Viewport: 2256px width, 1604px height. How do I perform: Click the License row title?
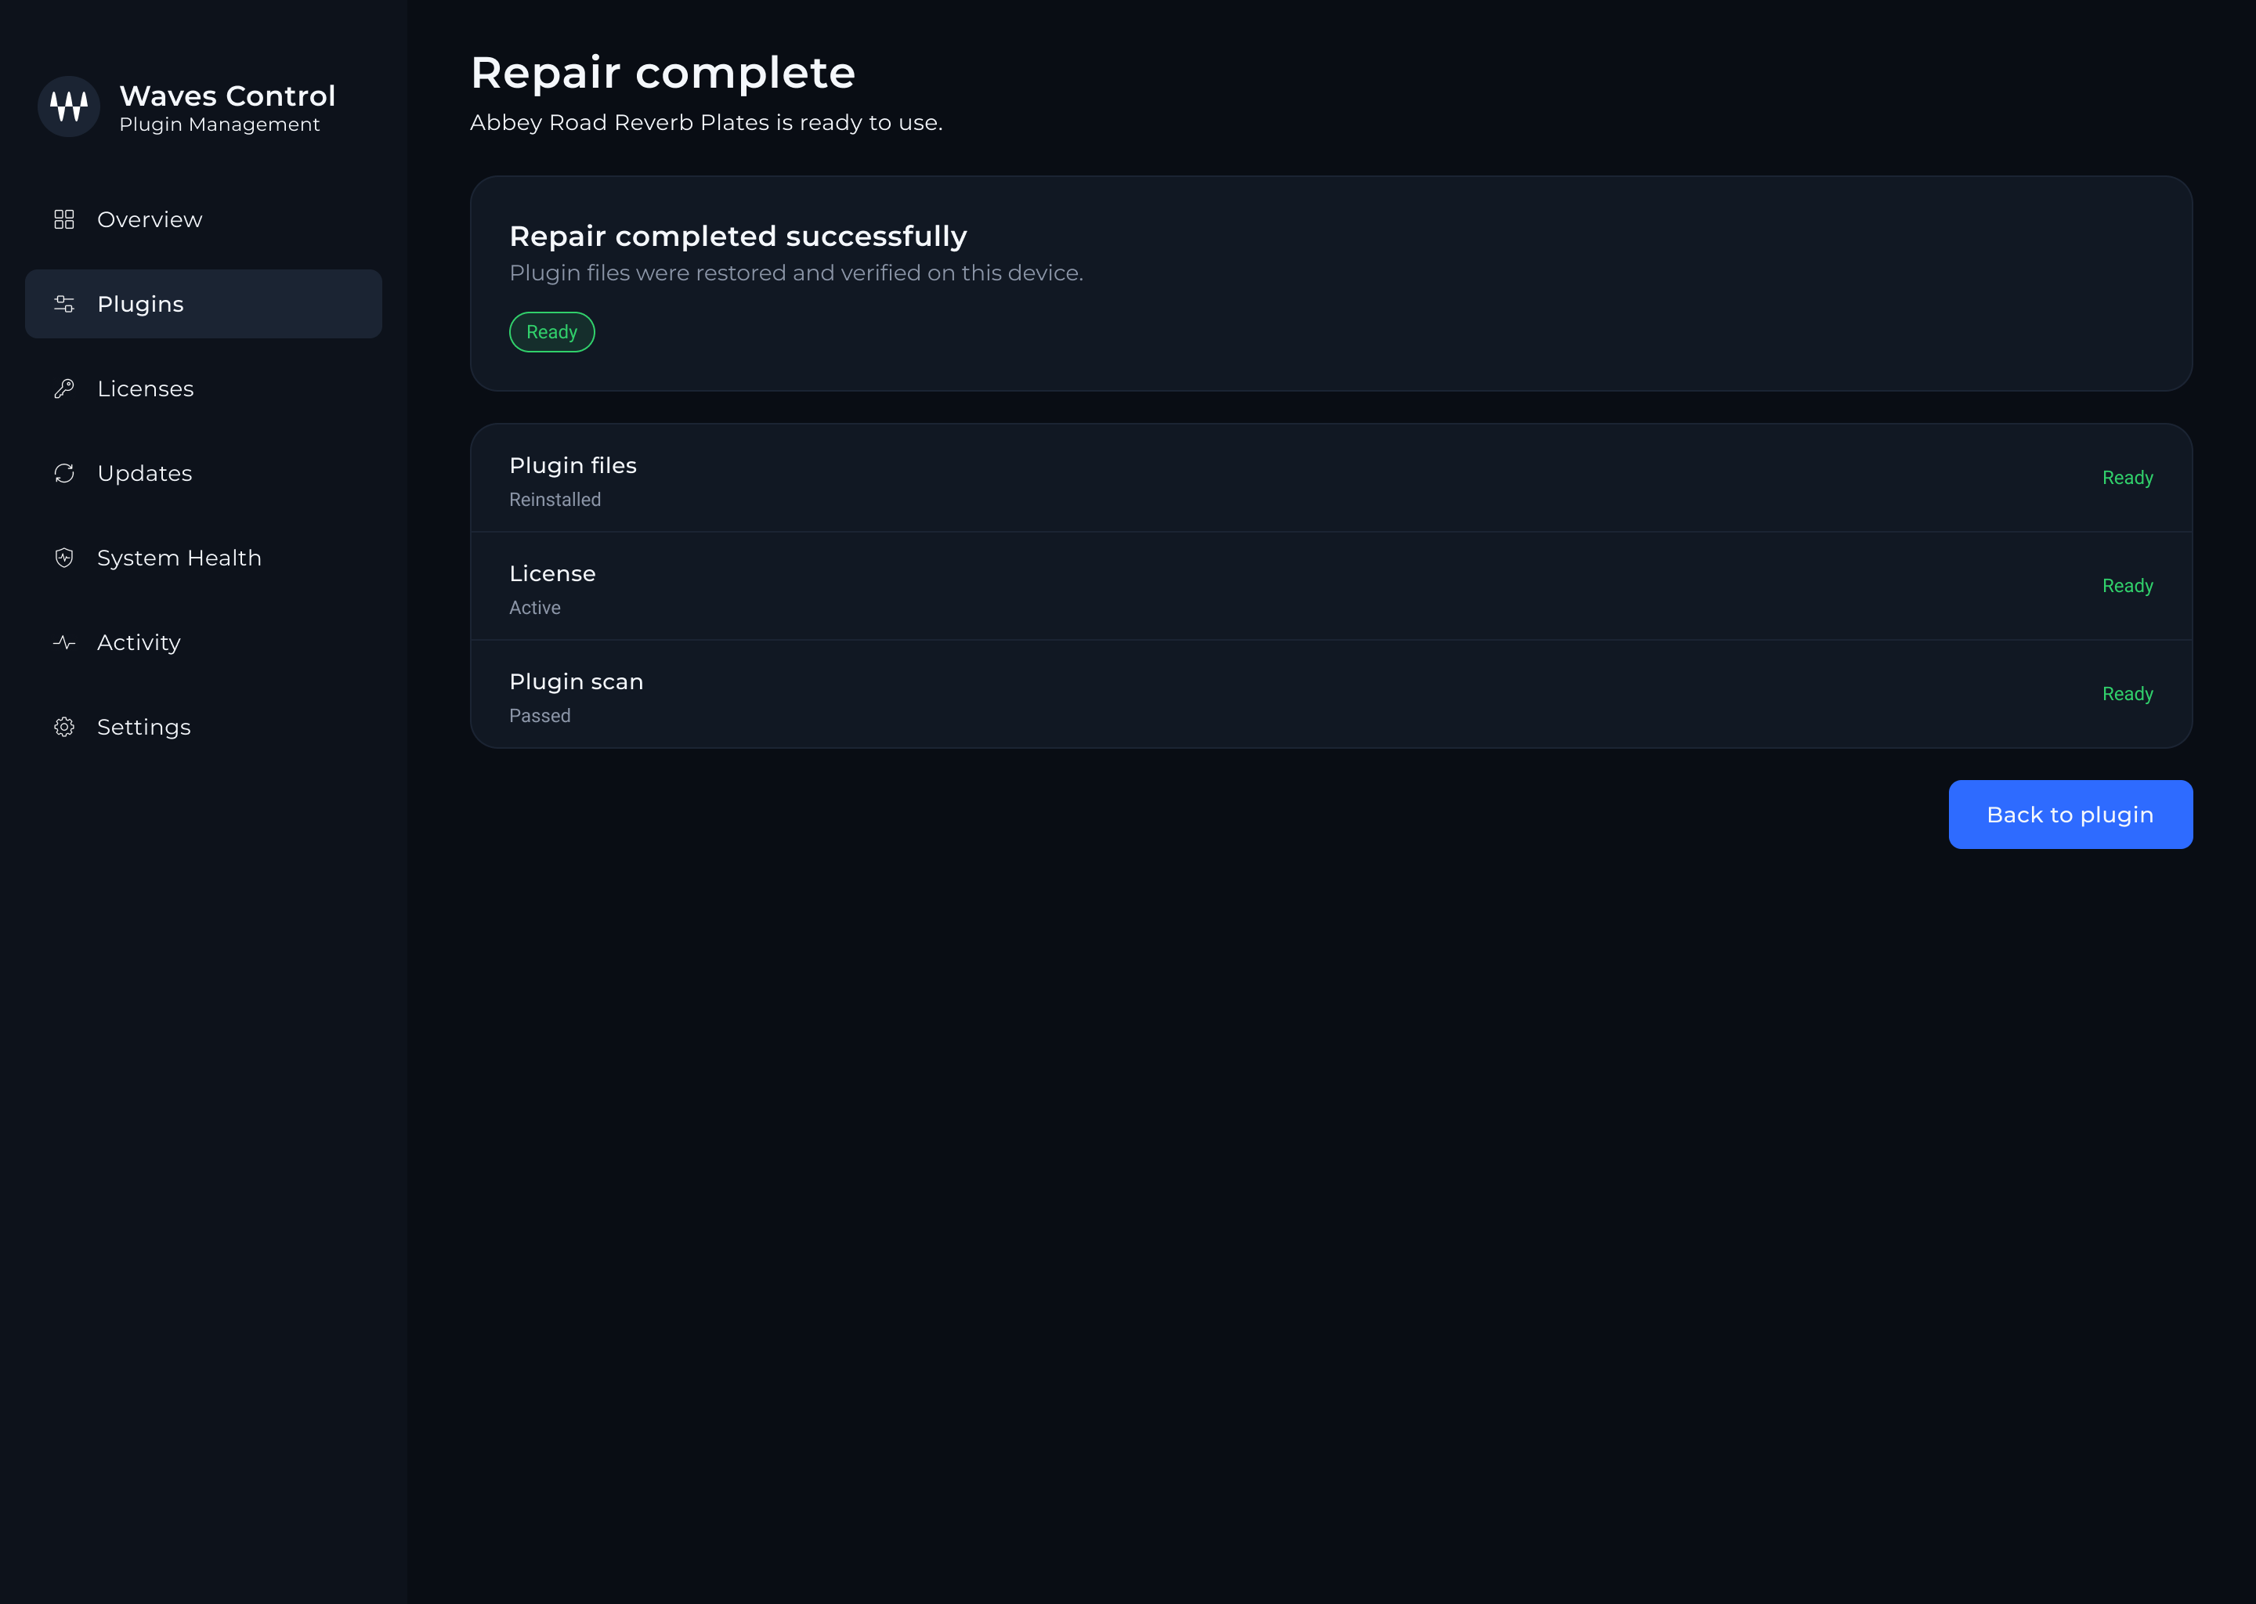552,574
